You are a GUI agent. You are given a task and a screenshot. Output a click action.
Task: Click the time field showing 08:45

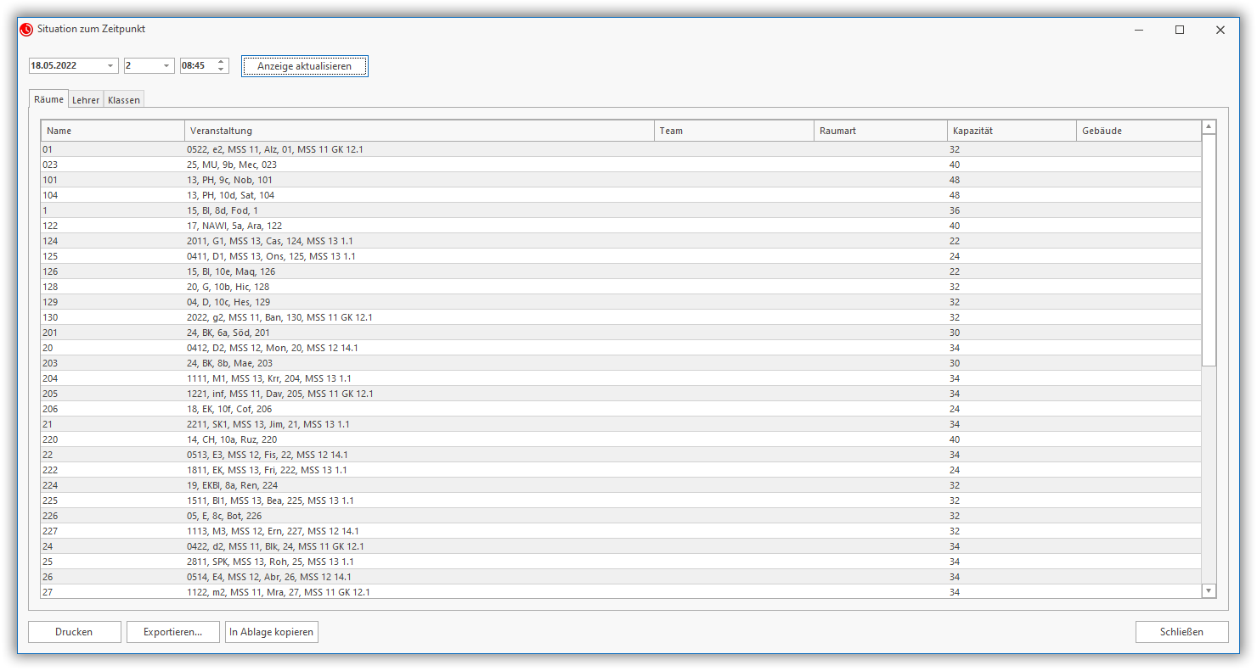click(197, 66)
